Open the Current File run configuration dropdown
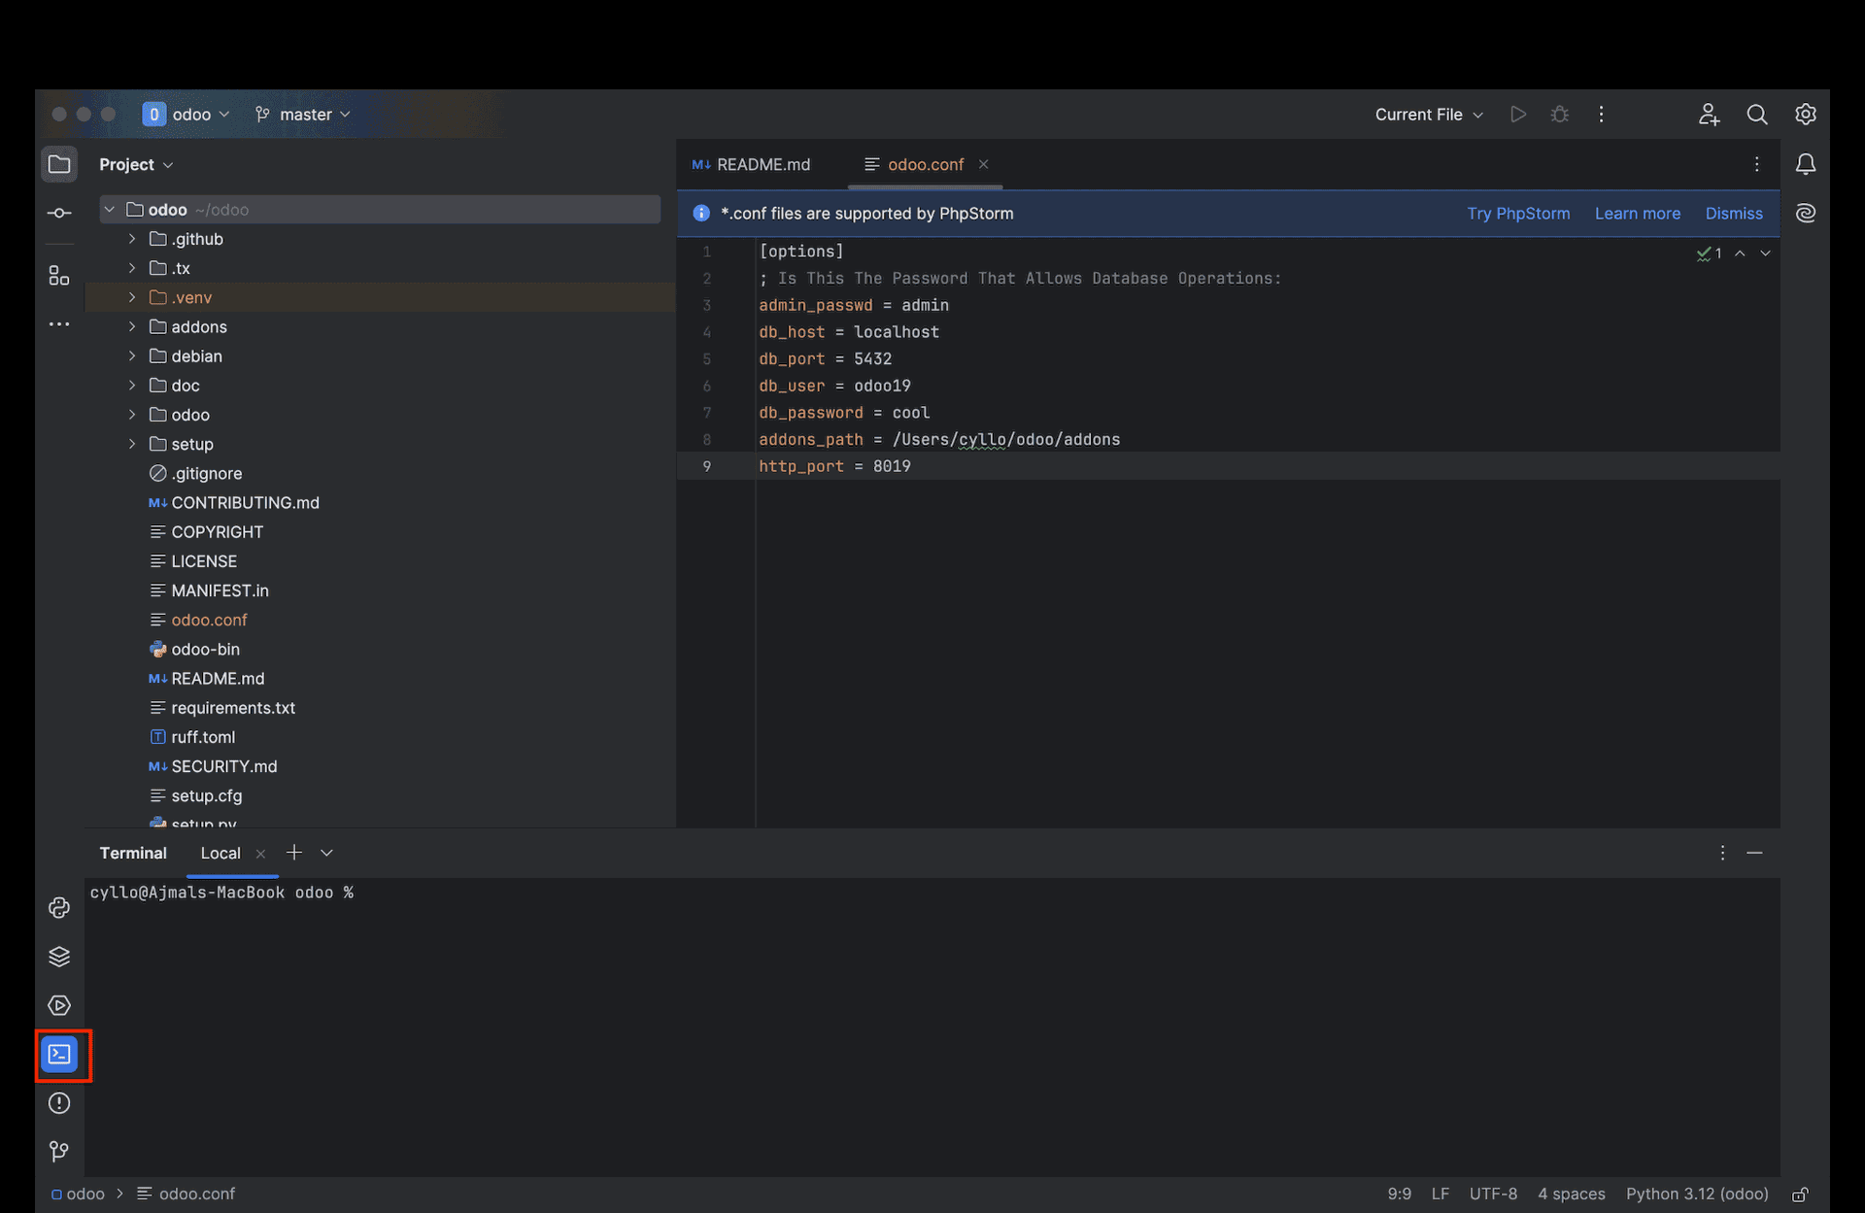1865x1213 pixels. click(x=1428, y=115)
